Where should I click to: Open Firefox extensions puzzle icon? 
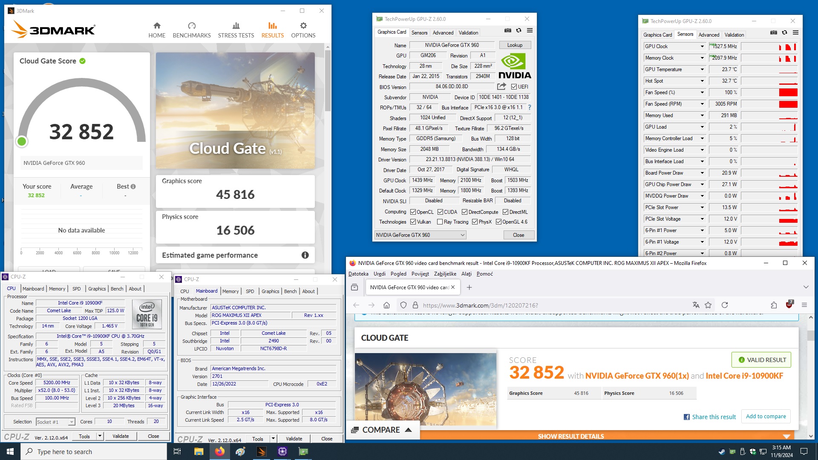click(x=774, y=305)
